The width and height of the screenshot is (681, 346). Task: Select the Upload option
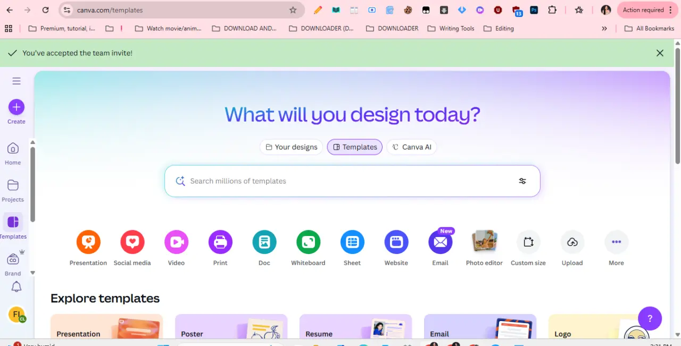point(572,248)
